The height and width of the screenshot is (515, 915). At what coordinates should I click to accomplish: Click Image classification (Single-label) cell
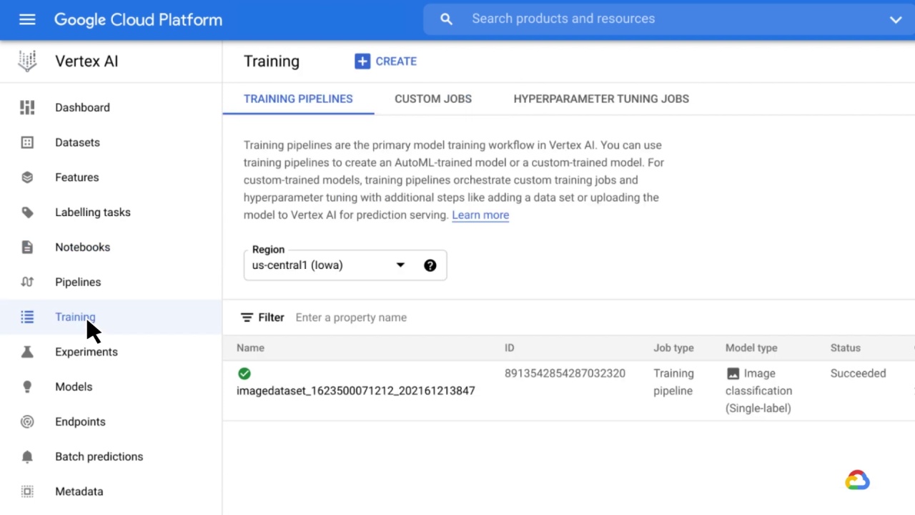pyautogui.click(x=758, y=391)
